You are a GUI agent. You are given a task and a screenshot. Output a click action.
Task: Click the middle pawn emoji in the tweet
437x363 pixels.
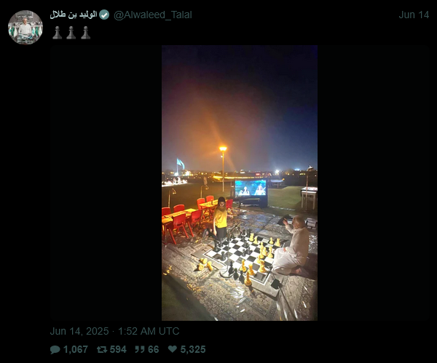71,33
